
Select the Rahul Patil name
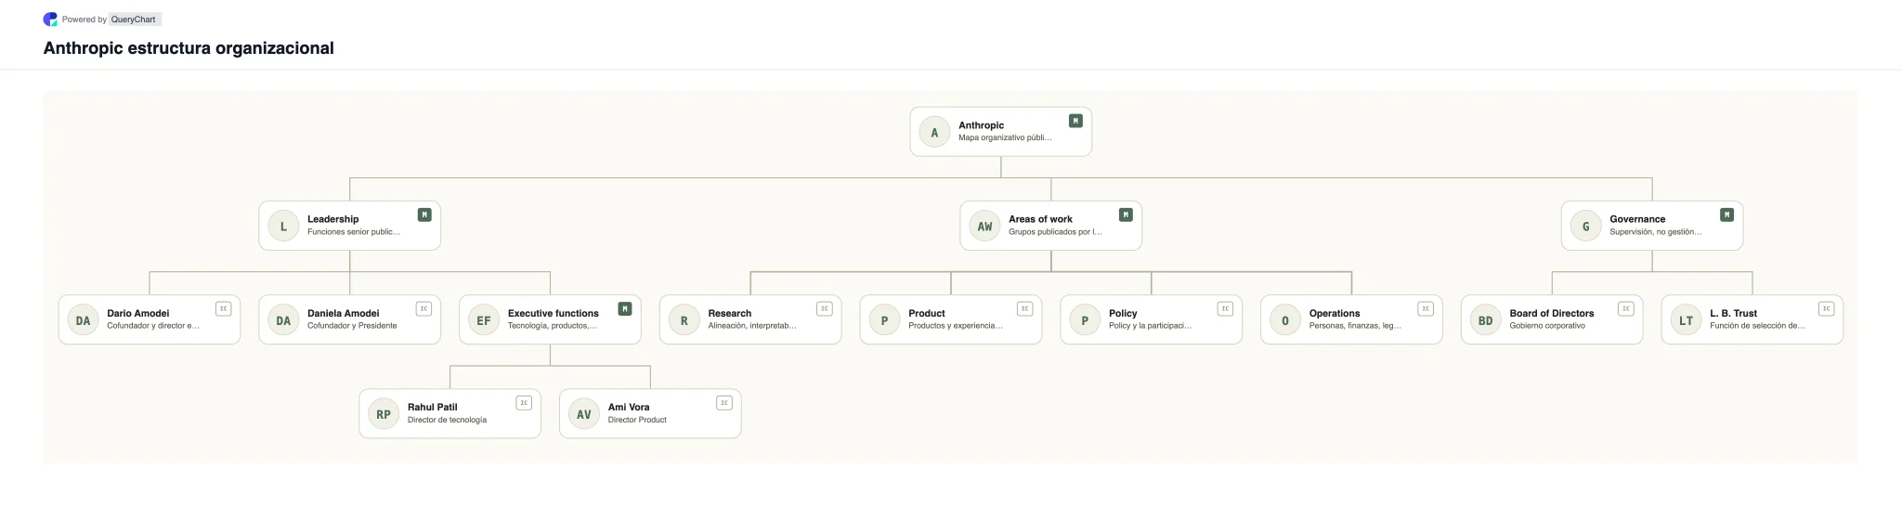click(432, 407)
